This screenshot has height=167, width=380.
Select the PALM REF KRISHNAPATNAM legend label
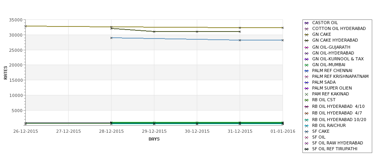[340, 76]
